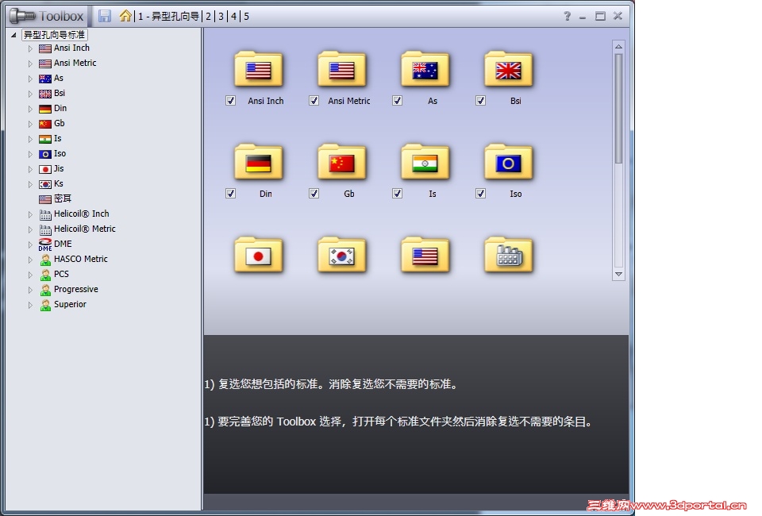Go to the home icon in the toolbar
The image size is (762, 516).
pos(125,16)
